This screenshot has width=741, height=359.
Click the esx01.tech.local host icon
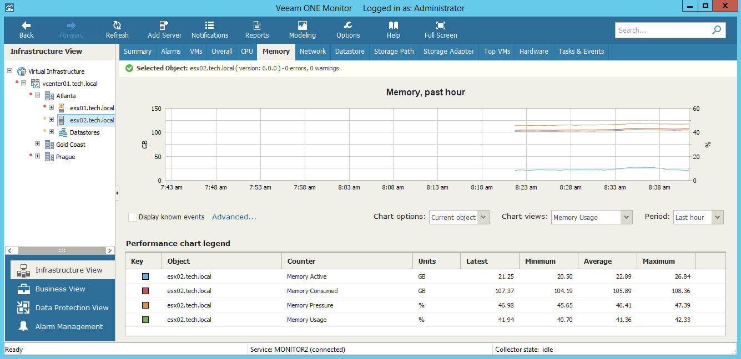63,108
